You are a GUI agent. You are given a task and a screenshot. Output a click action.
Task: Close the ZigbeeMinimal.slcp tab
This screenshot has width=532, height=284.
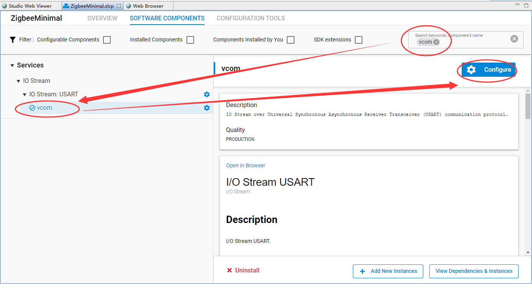(x=119, y=6)
